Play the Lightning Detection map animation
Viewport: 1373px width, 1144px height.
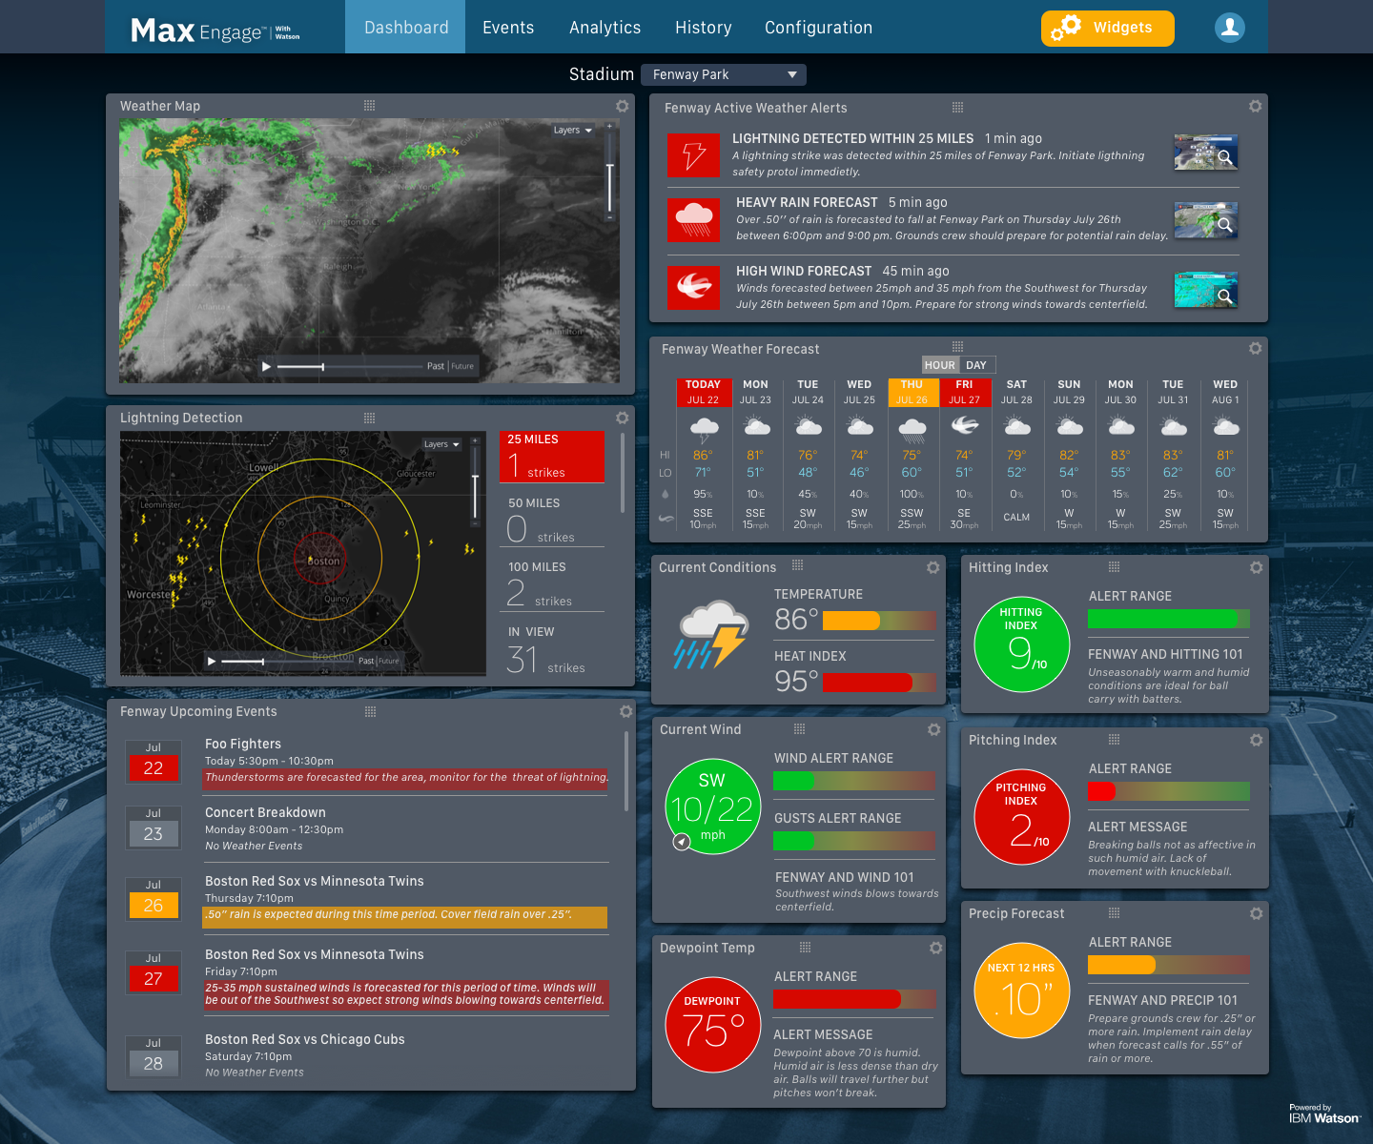coord(212,660)
